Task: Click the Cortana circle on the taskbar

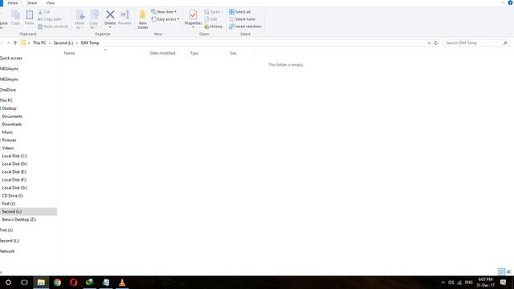Action: (8, 282)
